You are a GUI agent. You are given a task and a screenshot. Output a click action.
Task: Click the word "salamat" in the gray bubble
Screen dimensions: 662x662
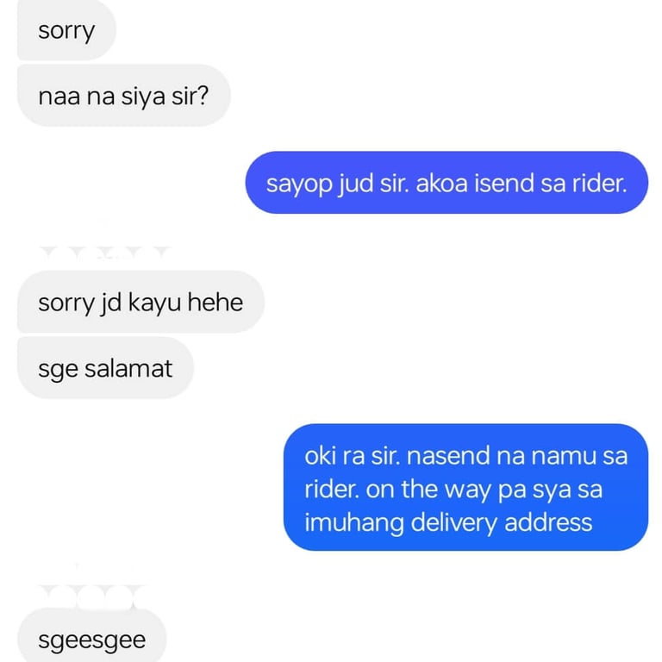(128, 368)
